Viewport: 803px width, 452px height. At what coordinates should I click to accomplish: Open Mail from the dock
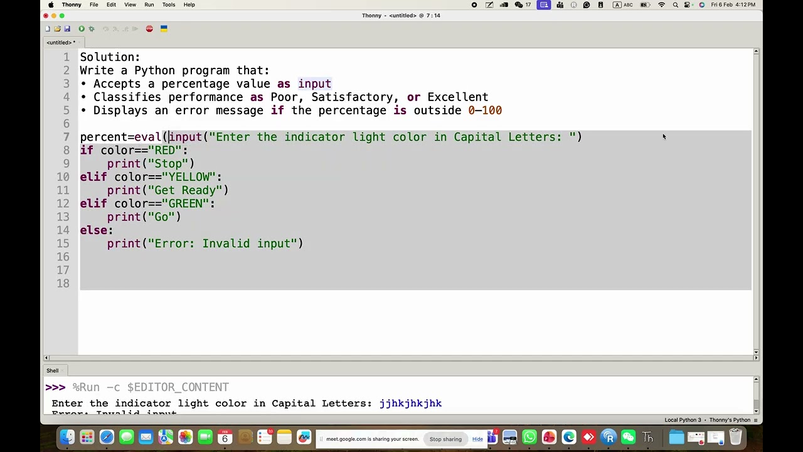[x=146, y=437]
